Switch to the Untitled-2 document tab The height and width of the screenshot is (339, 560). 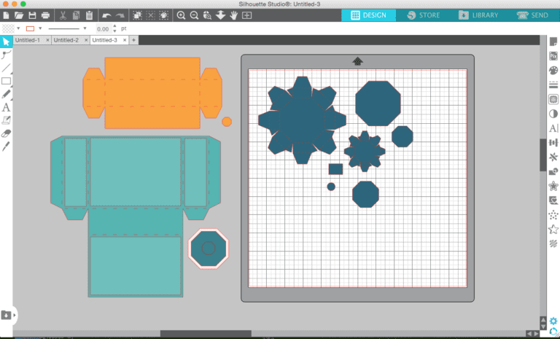click(66, 40)
